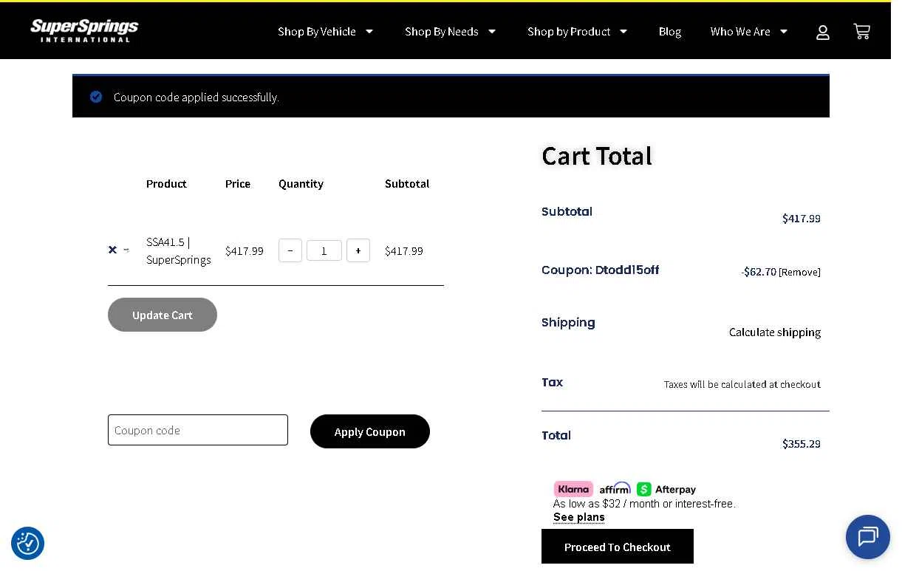Select the coupon discount -$62.70

[759, 272]
